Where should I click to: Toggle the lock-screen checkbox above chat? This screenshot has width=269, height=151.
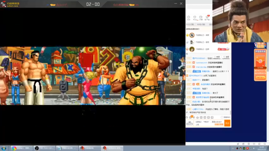pos(215,57)
